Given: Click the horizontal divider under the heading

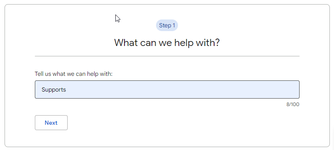Looking at the screenshot, I should point(167,56).
